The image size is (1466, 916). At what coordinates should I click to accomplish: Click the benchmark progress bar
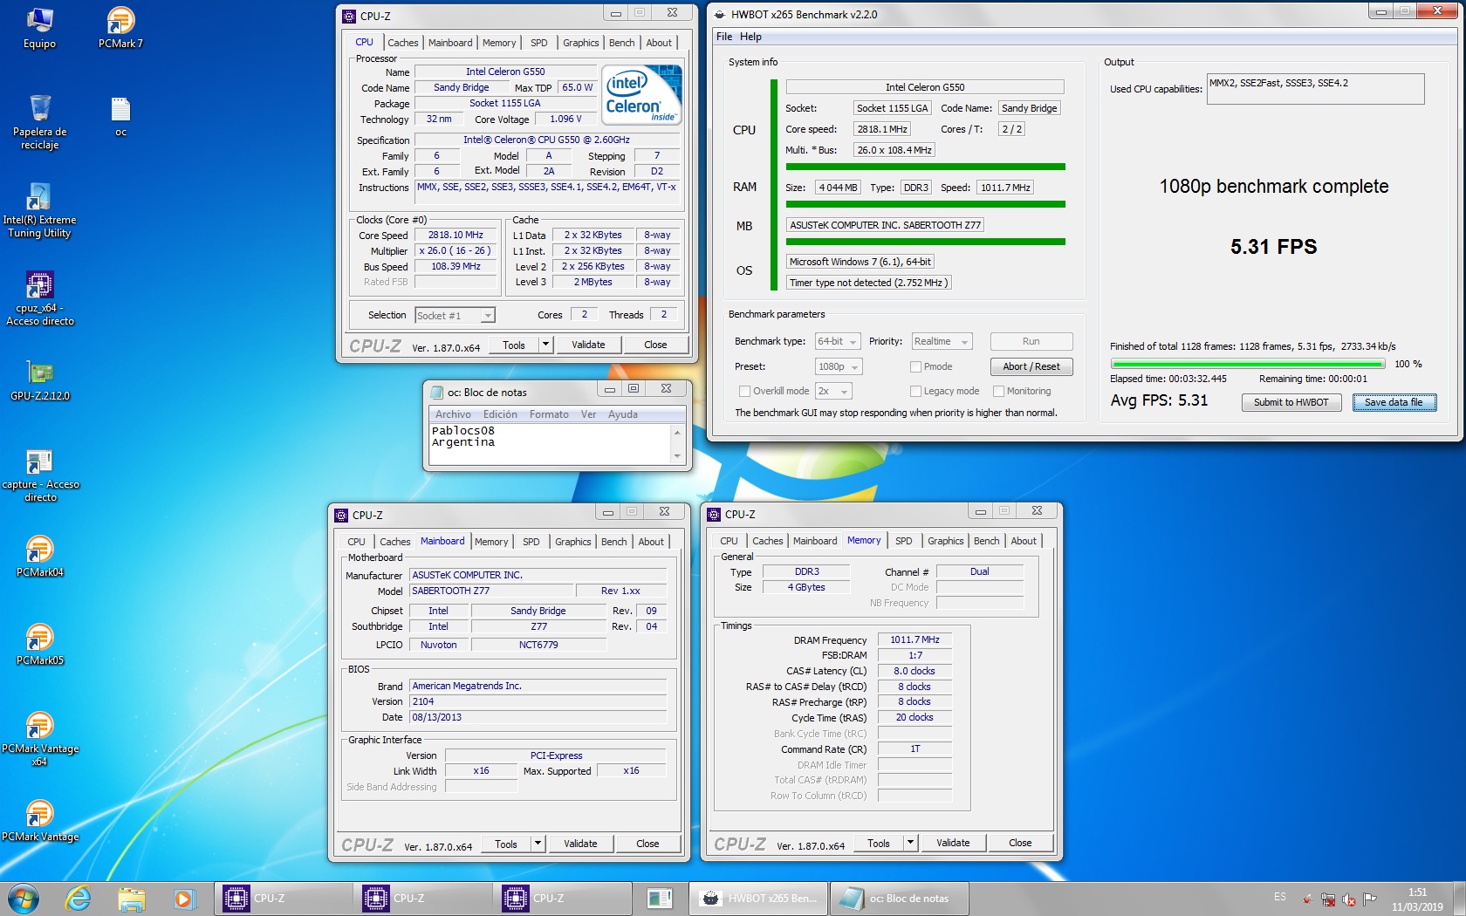pyautogui.click(x=1247, y=364)
